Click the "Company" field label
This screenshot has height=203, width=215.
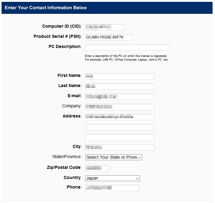click(x=72, y=106)
